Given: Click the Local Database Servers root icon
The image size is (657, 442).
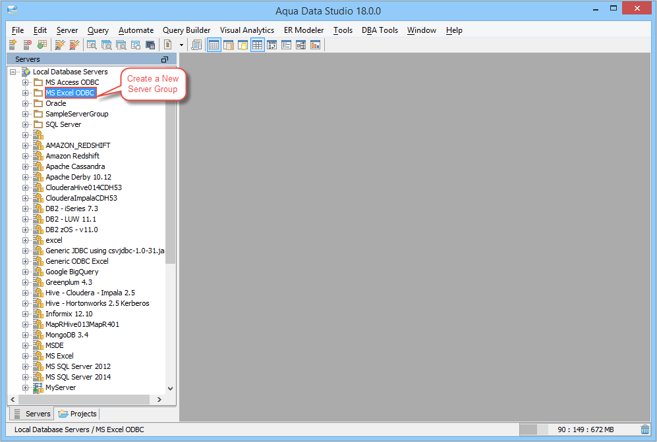Looking at the screenshot, I should click(x=26, y=72).
